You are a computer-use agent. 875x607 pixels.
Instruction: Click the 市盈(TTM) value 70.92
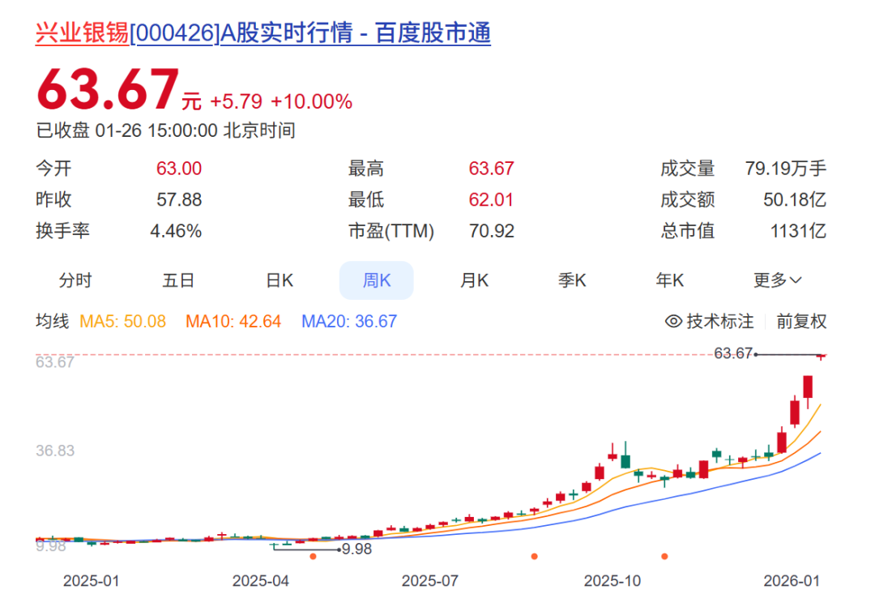tap(491, 231)
